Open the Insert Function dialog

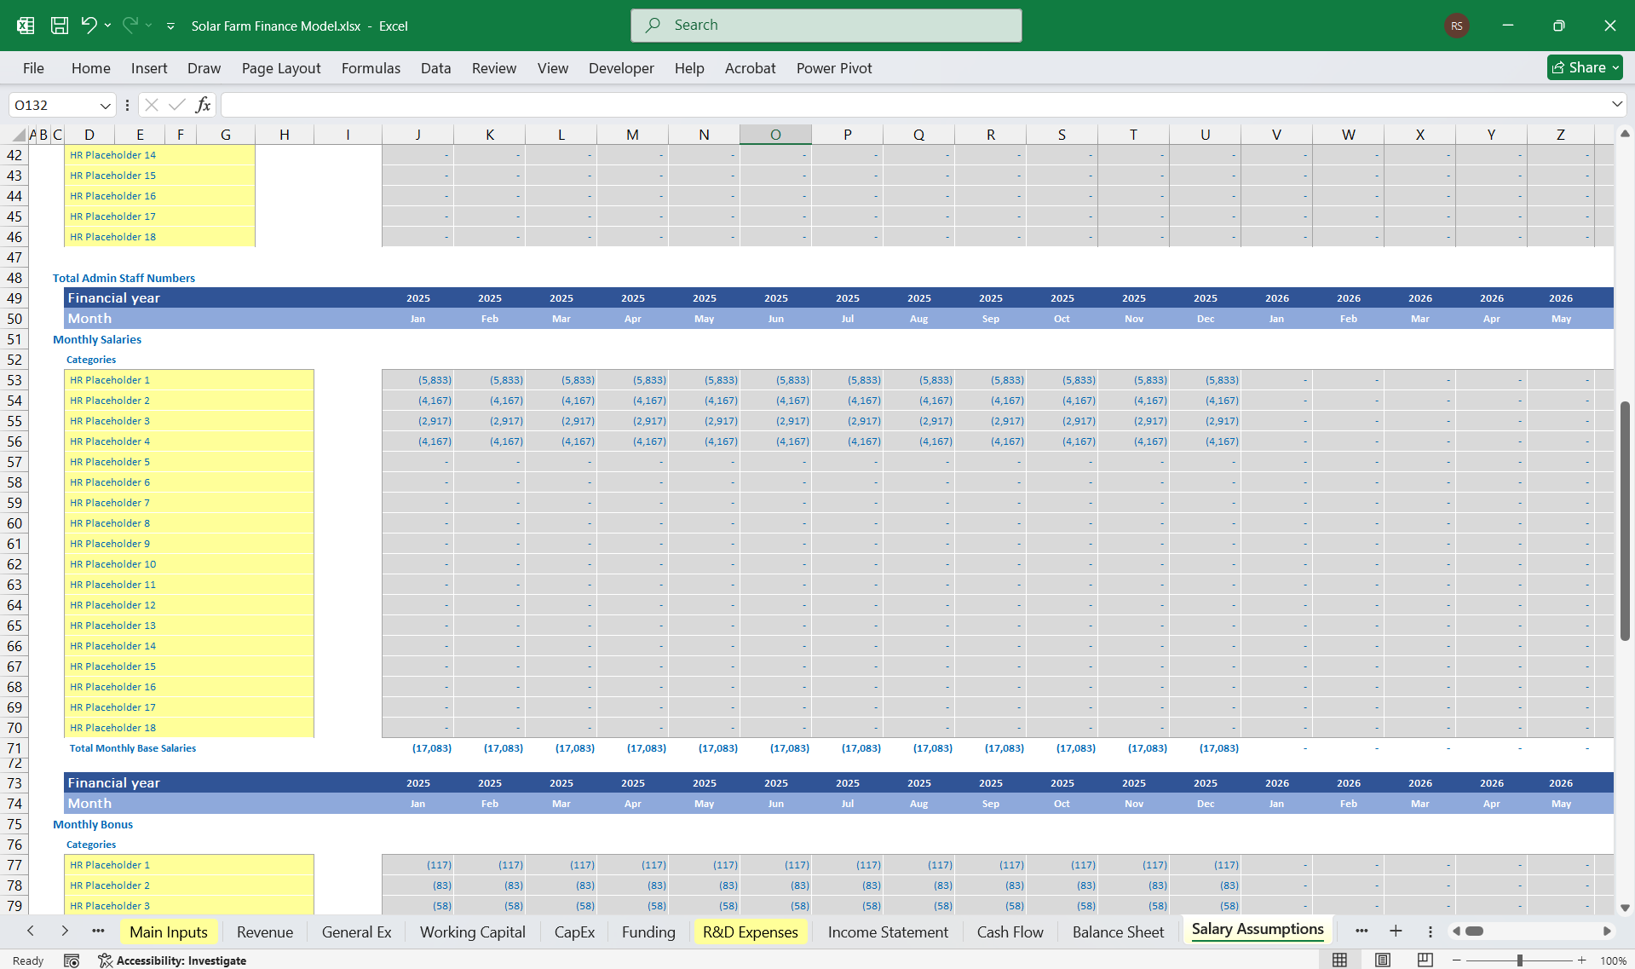click(203, 105)
